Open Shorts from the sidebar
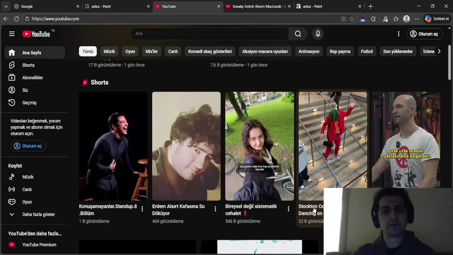Image resolution: width=453 pixels, height=255 pixels. tap(35, 65)
